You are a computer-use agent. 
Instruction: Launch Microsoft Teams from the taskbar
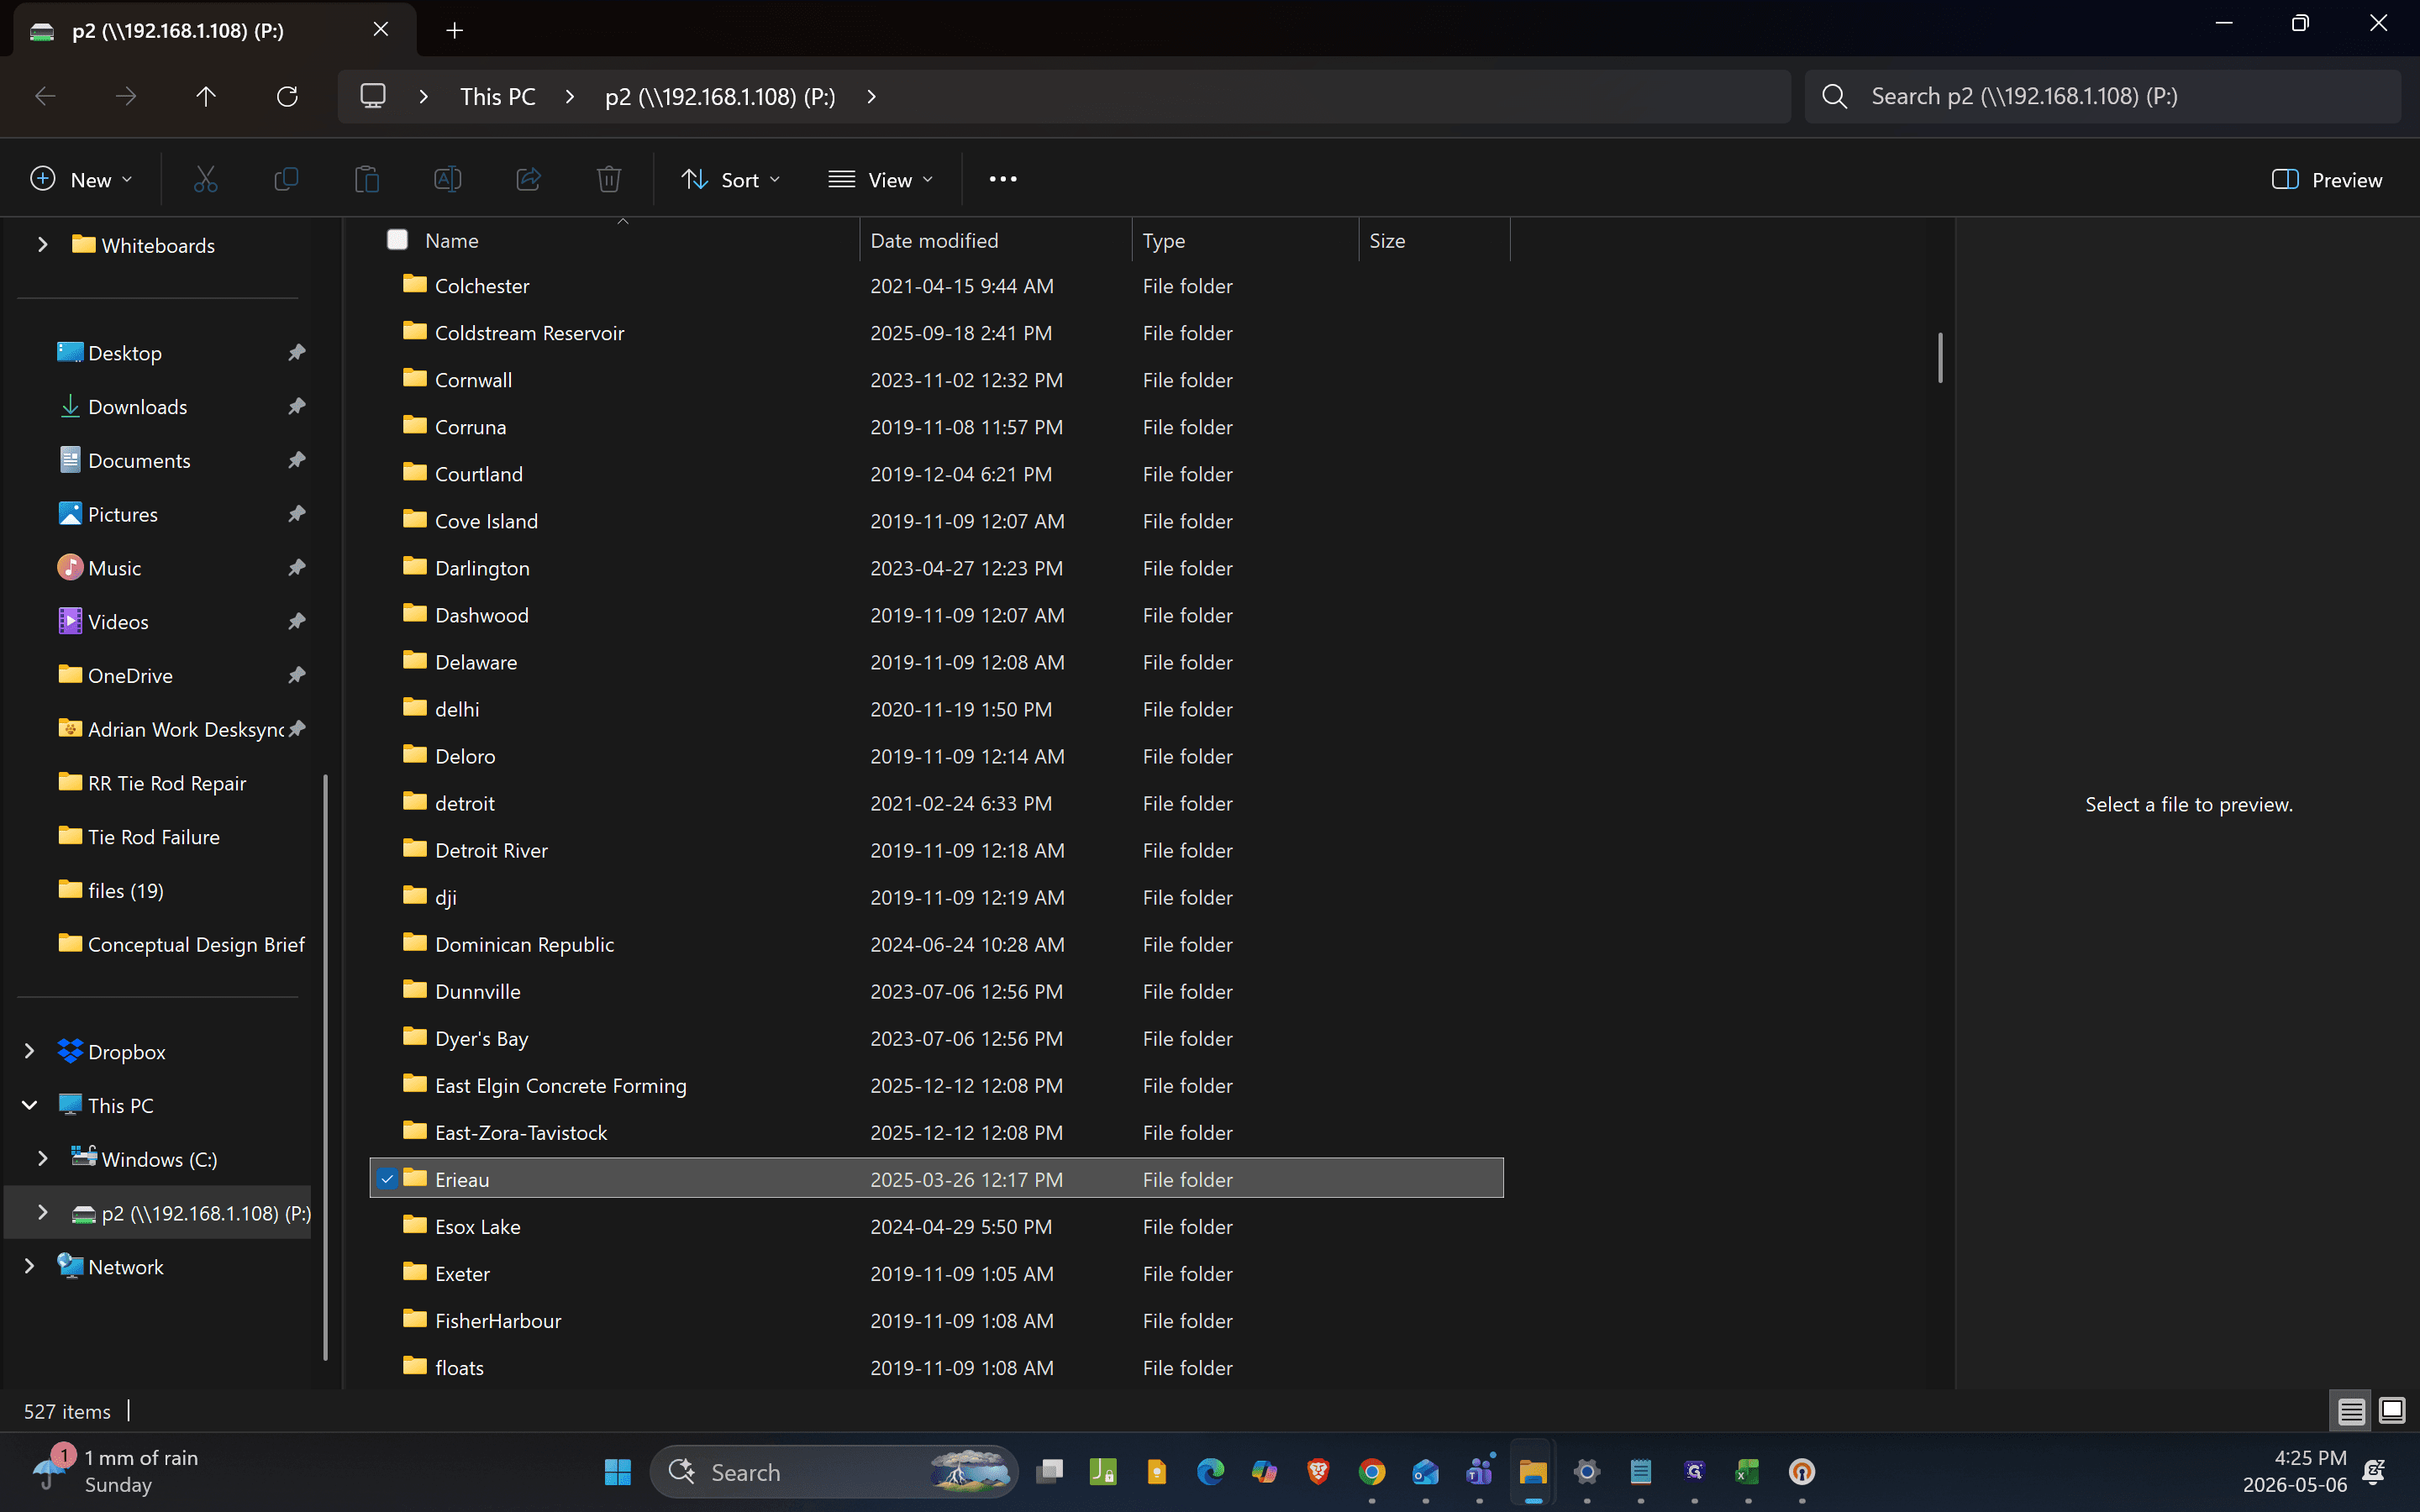1479,1472
